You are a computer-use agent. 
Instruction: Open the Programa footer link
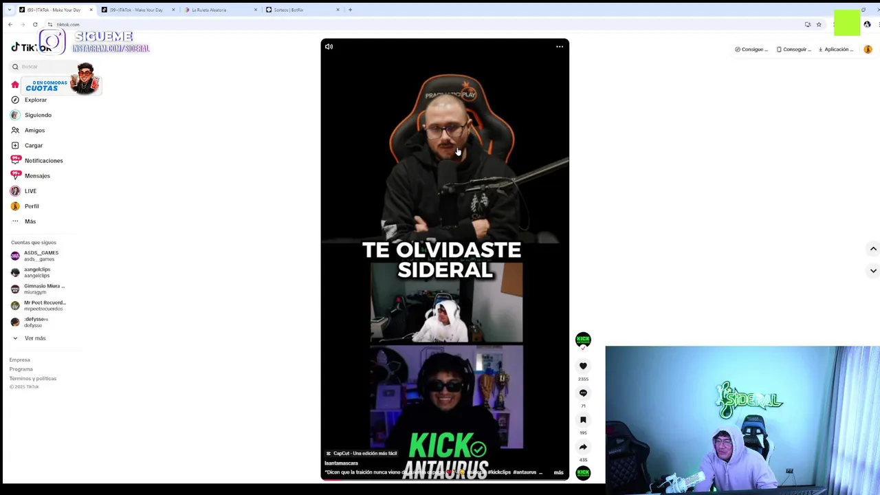21,369
